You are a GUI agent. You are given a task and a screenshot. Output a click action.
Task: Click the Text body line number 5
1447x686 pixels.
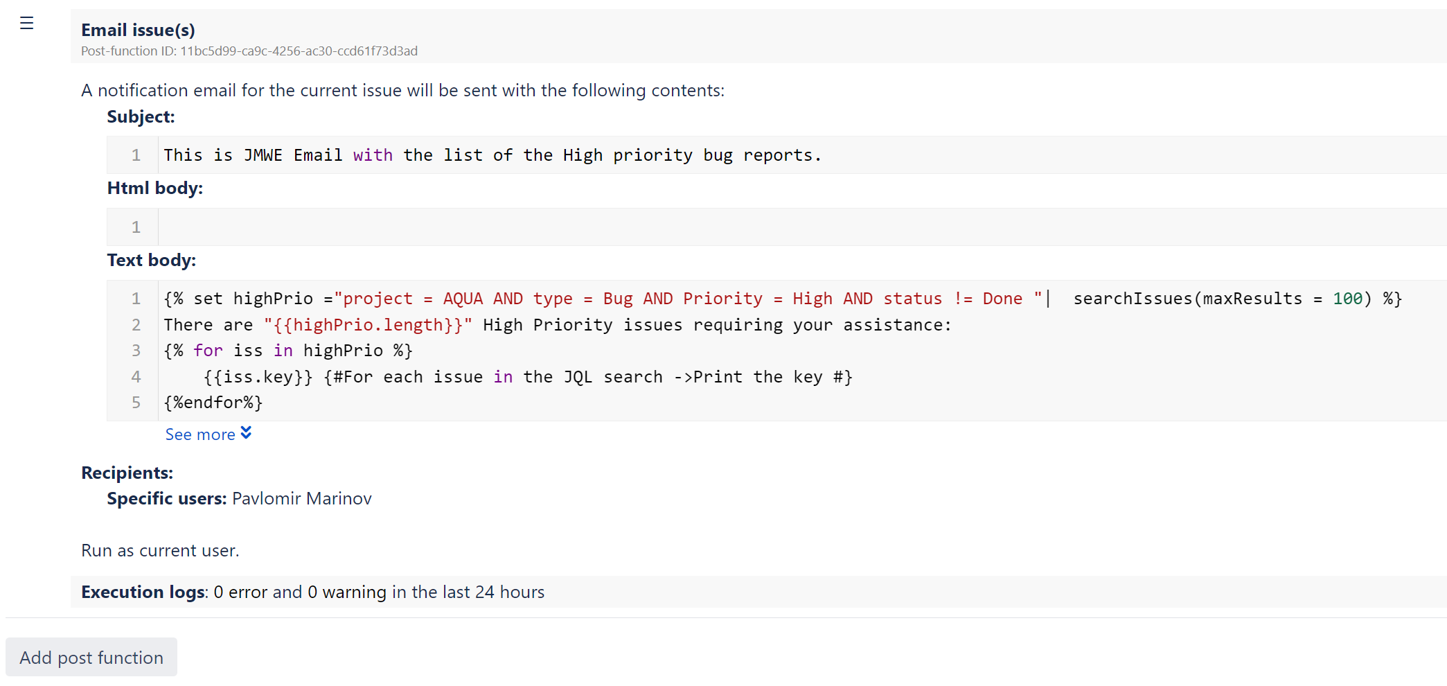[136, 403]
